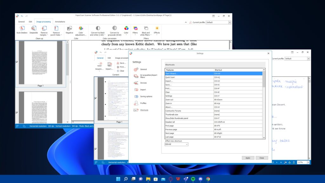325x183 pixels.
Task: Click Print in the Content ribbon group
Action: tap(121, 67)
